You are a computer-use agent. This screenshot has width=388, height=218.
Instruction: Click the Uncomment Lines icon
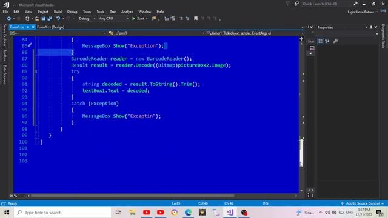point(187,19)
